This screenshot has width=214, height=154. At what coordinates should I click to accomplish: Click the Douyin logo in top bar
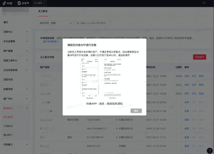pyautogui.click(x=7, y=3)
